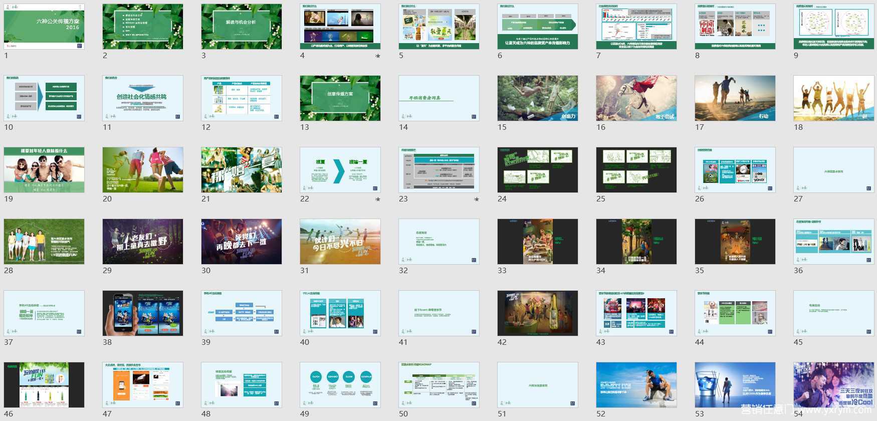Select slide 43 concert photos thumbnail
The height and width of the screenshot is (421, 877).
636,313
